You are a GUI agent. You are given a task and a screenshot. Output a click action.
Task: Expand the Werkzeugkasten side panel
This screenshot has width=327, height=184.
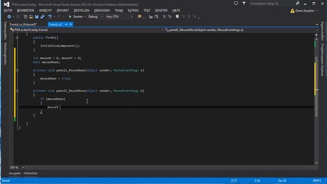5,54
